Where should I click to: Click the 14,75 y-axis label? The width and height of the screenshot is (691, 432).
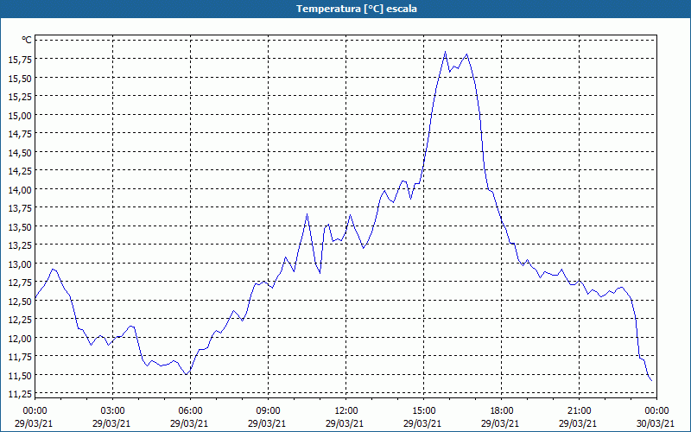coord(20,134)
